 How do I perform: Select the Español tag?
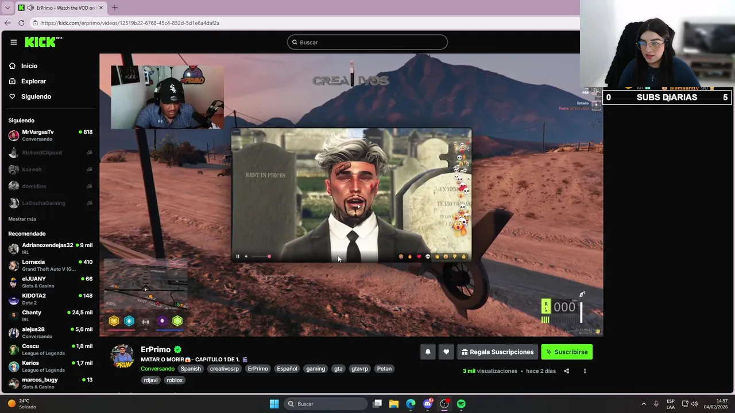pyautogui.click(x=287, y=369)
